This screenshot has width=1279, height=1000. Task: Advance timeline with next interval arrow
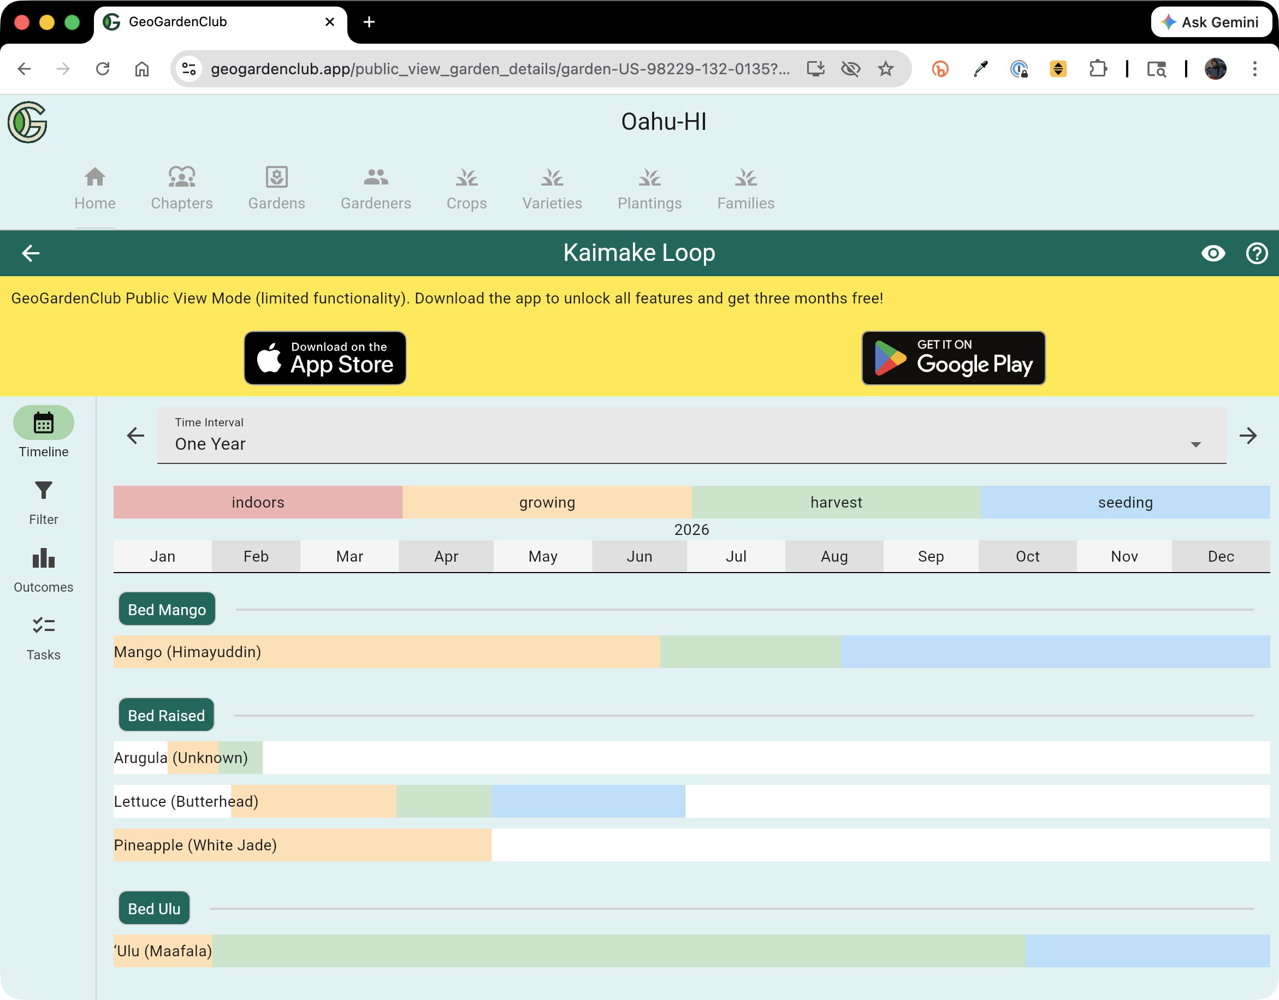coord(1248,436)
